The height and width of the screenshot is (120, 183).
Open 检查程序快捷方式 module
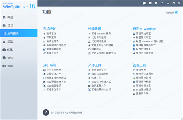pyautogui.click(x=100, y=82)
